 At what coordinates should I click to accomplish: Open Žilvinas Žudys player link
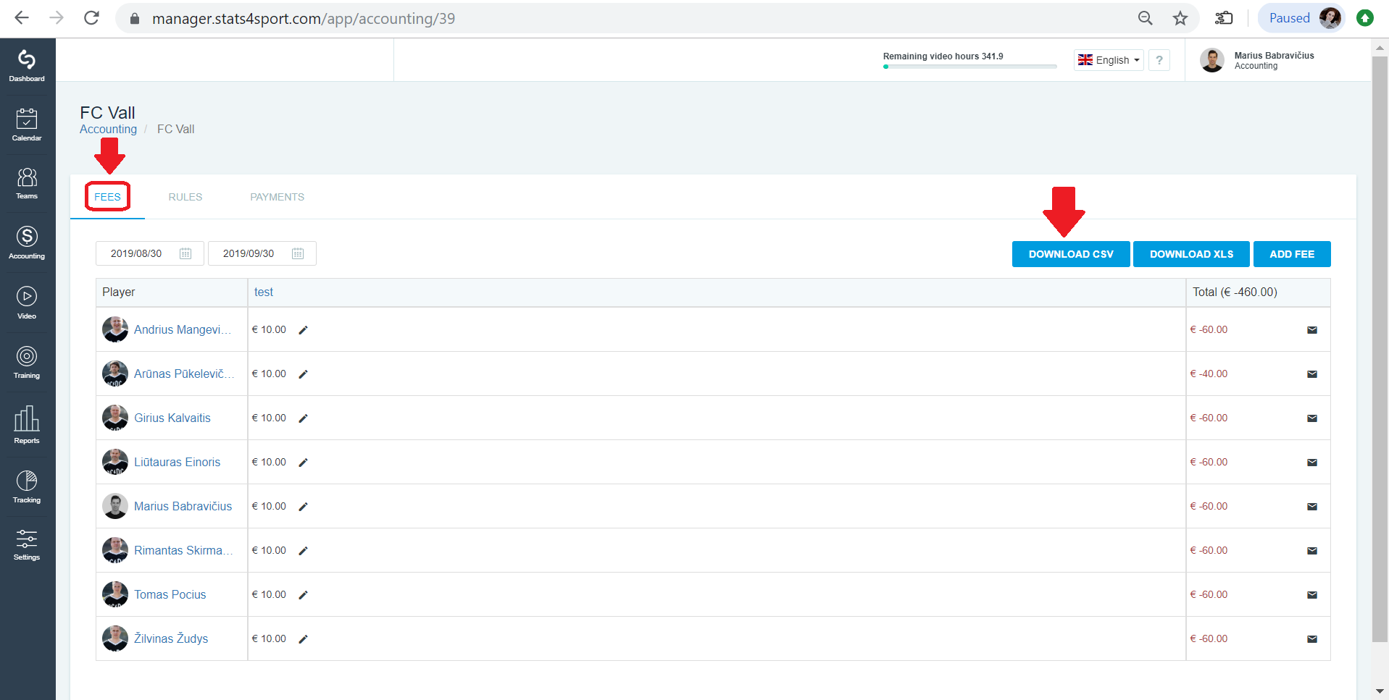(x=171, y=638)
